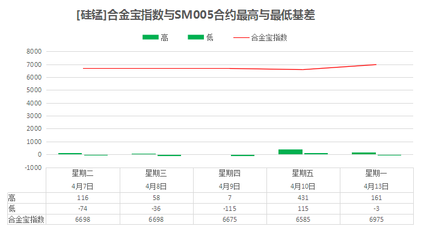
Task: Click the 合金宝指数 legend label
Action: pos(269,38)
